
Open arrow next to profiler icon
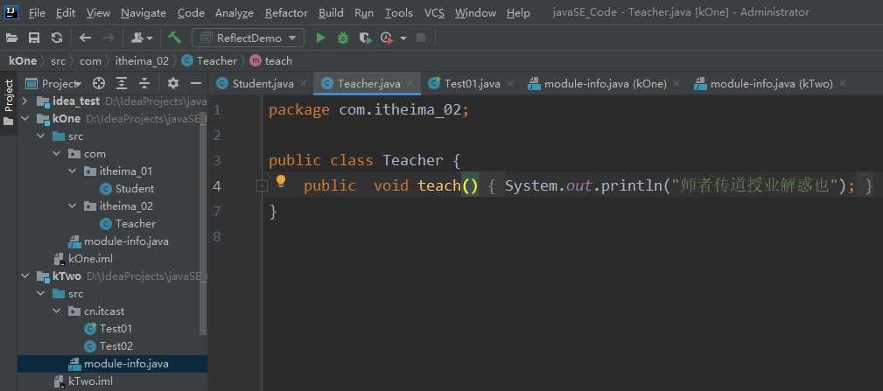pyautogui.click(x=403, y=38)
